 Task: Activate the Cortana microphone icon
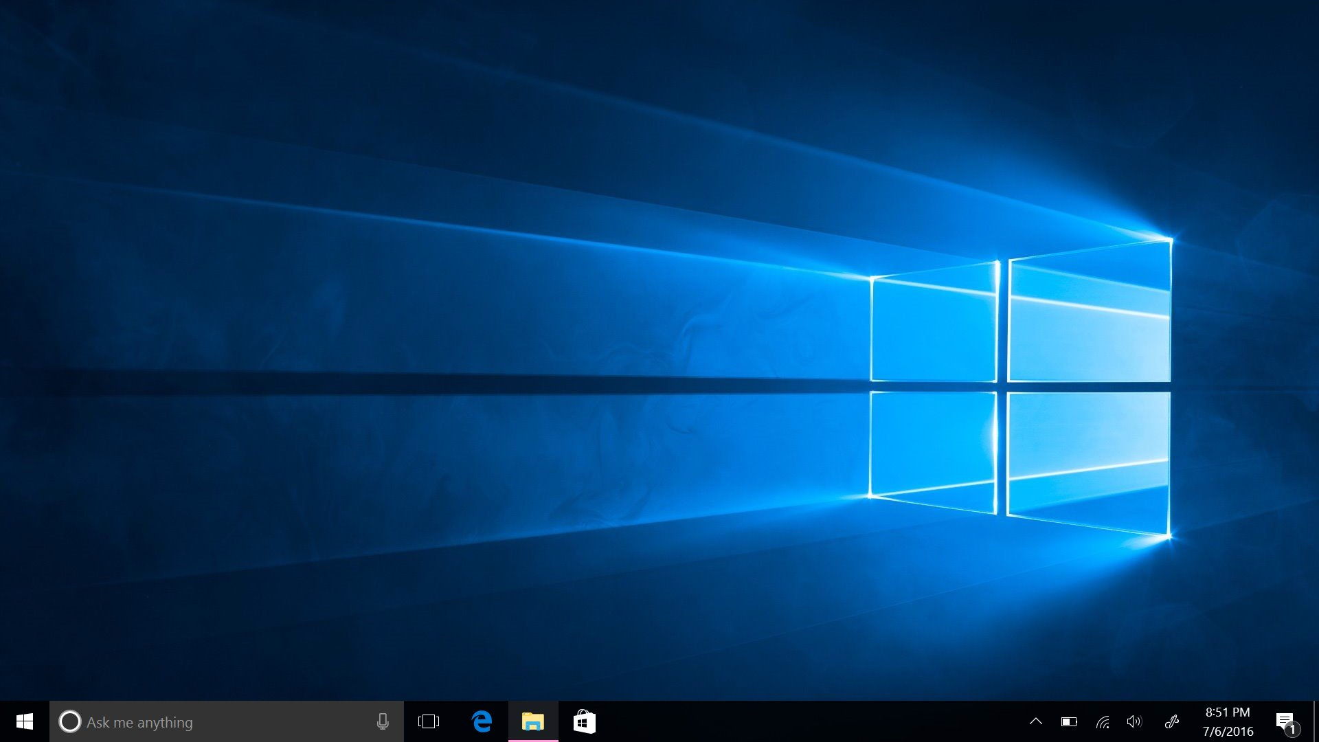(383, 721)
